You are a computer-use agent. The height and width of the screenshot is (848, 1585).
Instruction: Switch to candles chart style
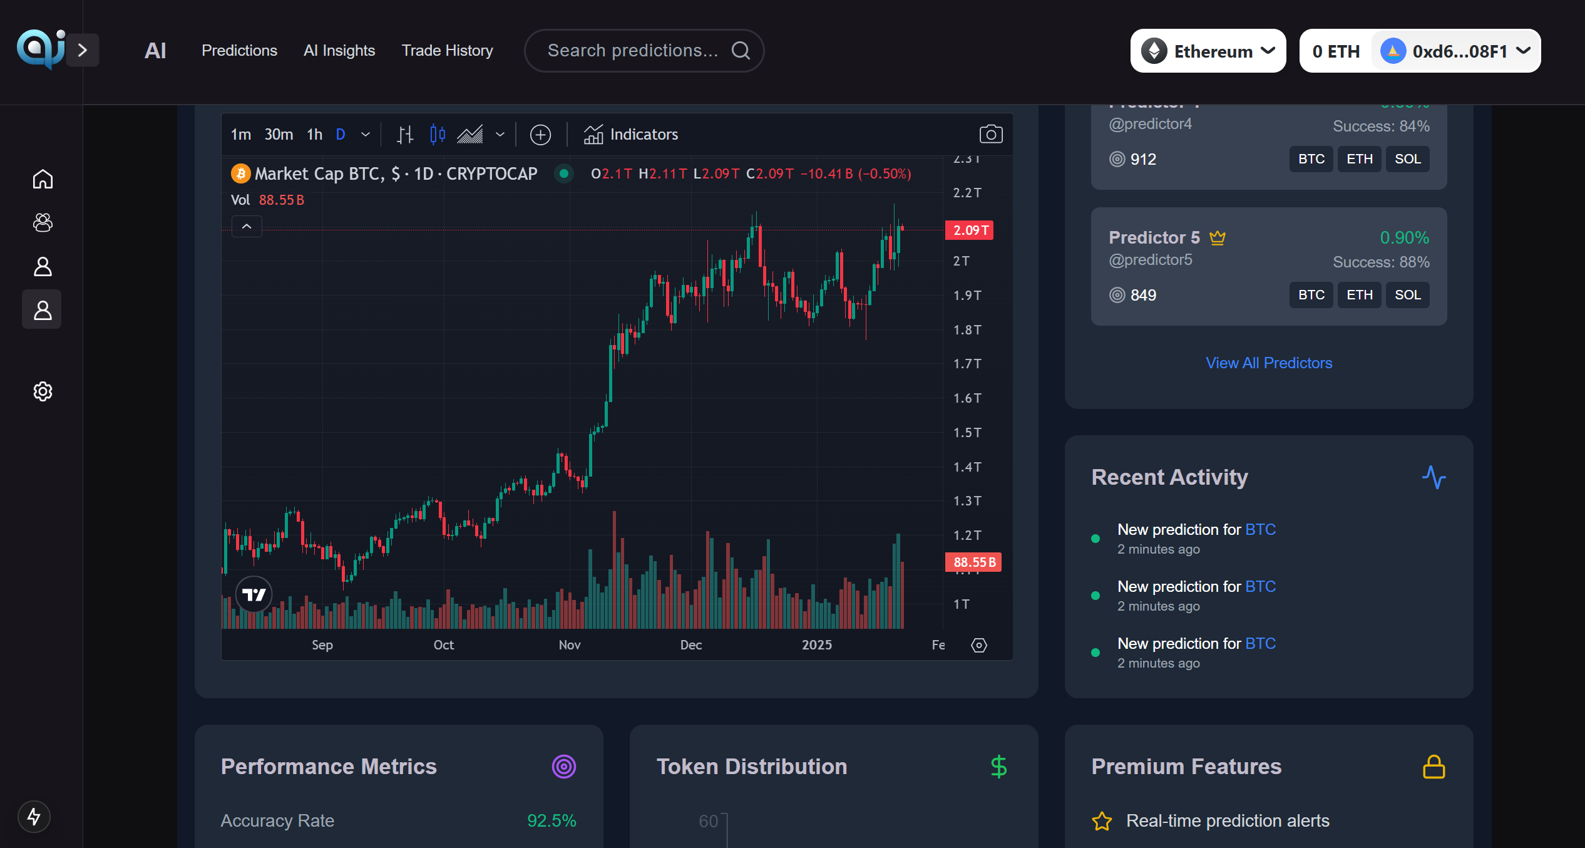[x=438, y=135]
